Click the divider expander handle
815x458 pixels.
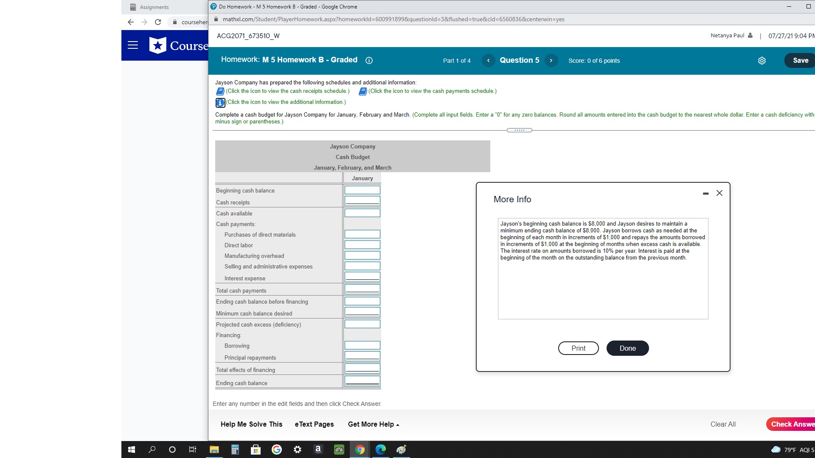(x=519, y=130)
